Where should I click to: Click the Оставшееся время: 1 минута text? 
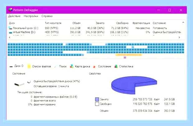[51, 86]
